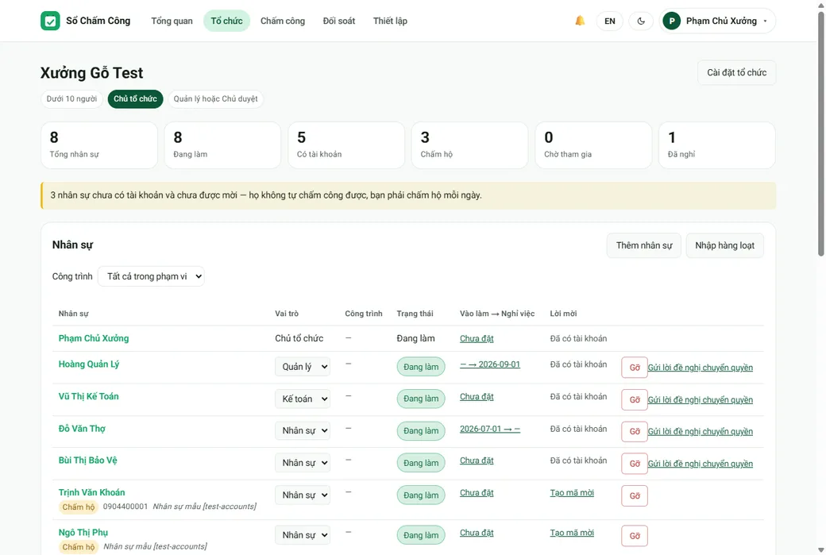This screenshot has width=826, height=555.
Task: Click the page vertical scrollbar
Action: (820, 134)
